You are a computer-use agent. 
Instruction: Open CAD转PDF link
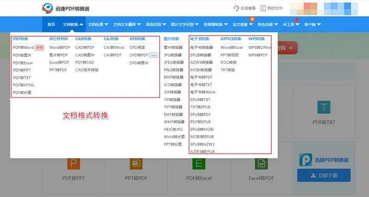85,47
